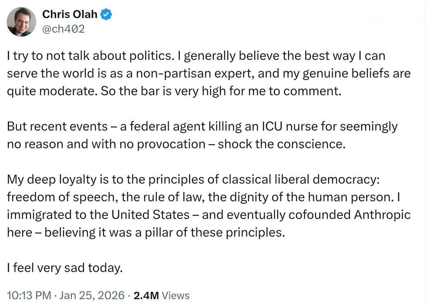Image resolution: width=426 pixels, height=304 pixels.
Task: Click the words United States in the post
Action: tap(151, 215)
